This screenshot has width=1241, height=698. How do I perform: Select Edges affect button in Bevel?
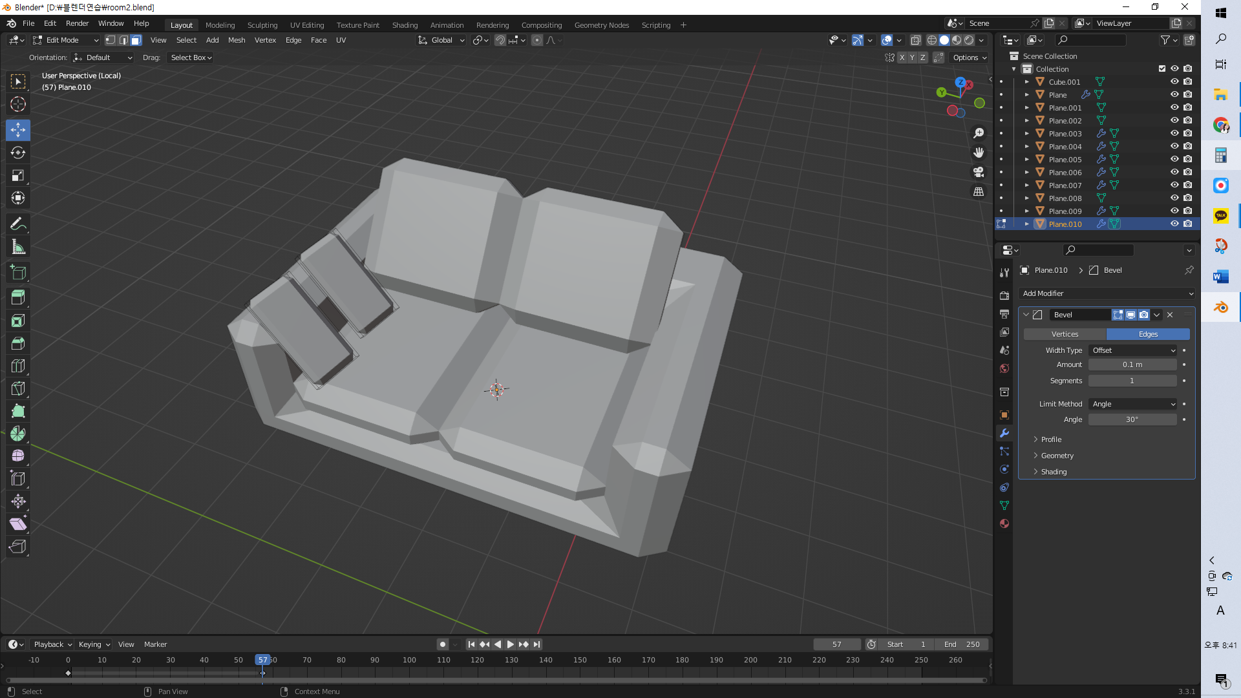1148,334
